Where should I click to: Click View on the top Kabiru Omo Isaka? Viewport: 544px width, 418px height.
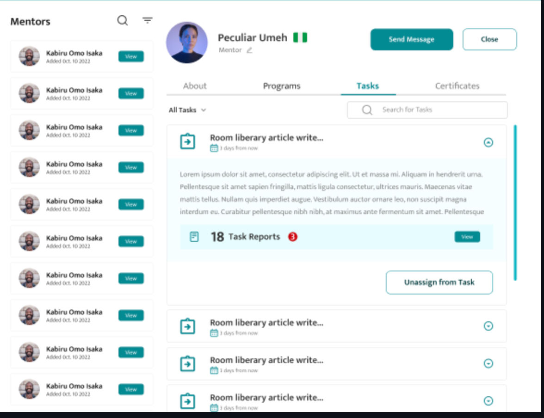point(131,56)
